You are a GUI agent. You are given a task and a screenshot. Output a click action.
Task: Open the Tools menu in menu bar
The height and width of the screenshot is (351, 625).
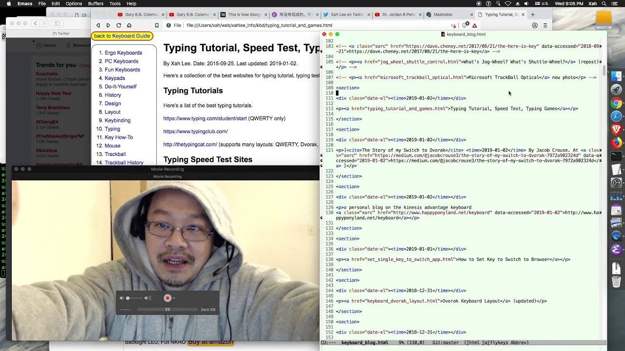[115, 3]
